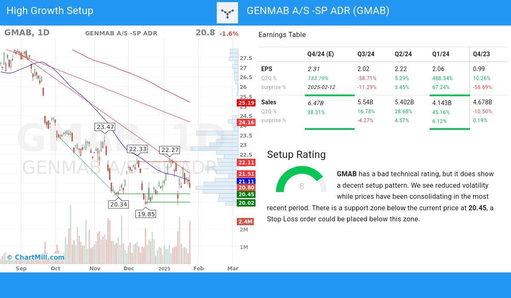Click the 38.31% sales growth estimate
This screenshot has height=298, width=511.
[316, 112]
